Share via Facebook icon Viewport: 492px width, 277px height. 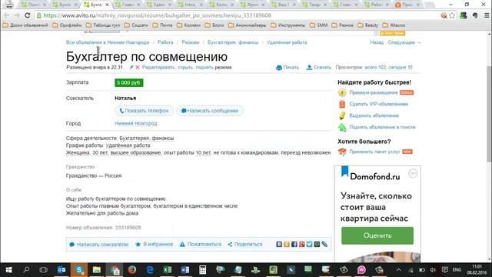294,244
